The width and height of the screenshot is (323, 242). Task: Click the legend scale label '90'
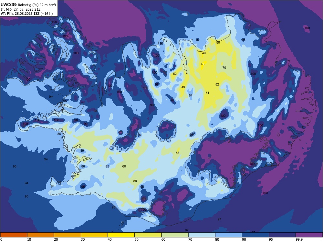pos(244,239)
